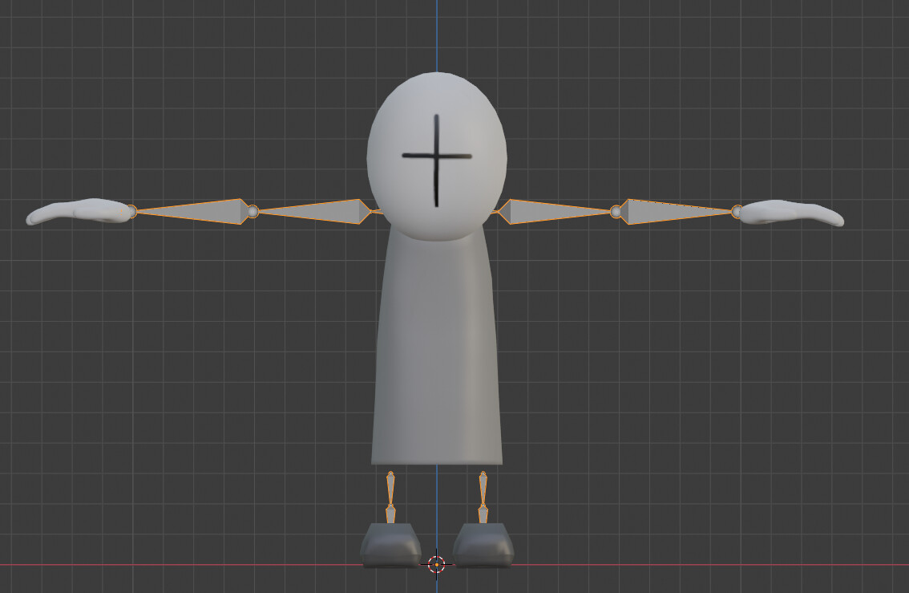909x593 pixels.
Task: Select the hand mesh on the left side
Action: [x=79, y=212]
